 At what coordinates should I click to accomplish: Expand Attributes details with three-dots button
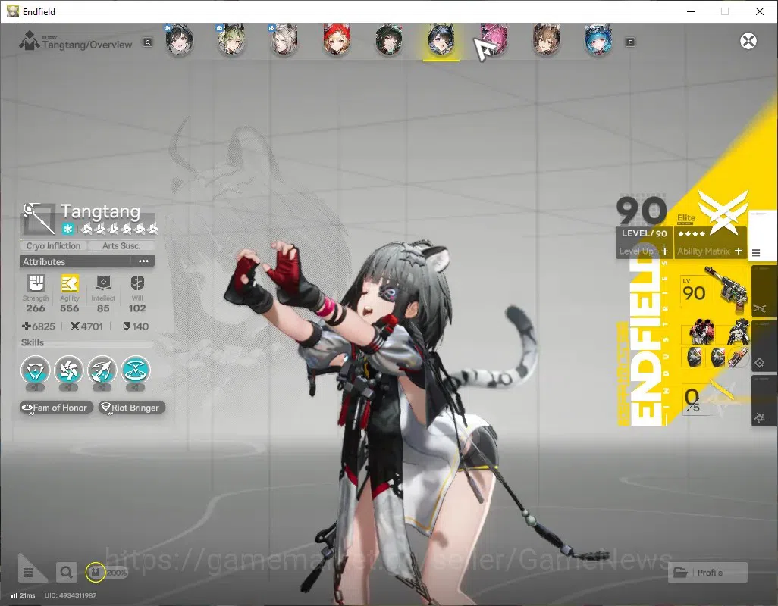coord(143,261)
